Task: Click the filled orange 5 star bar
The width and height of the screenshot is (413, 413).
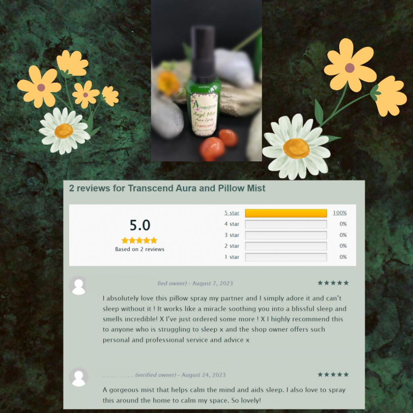Action: pos(286,213)
